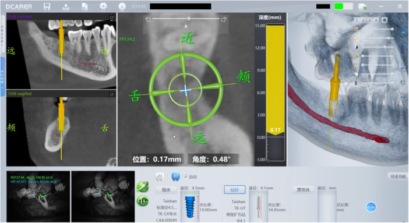
Task: Reset the Drill-coronal view
Action: pos(112,17)
